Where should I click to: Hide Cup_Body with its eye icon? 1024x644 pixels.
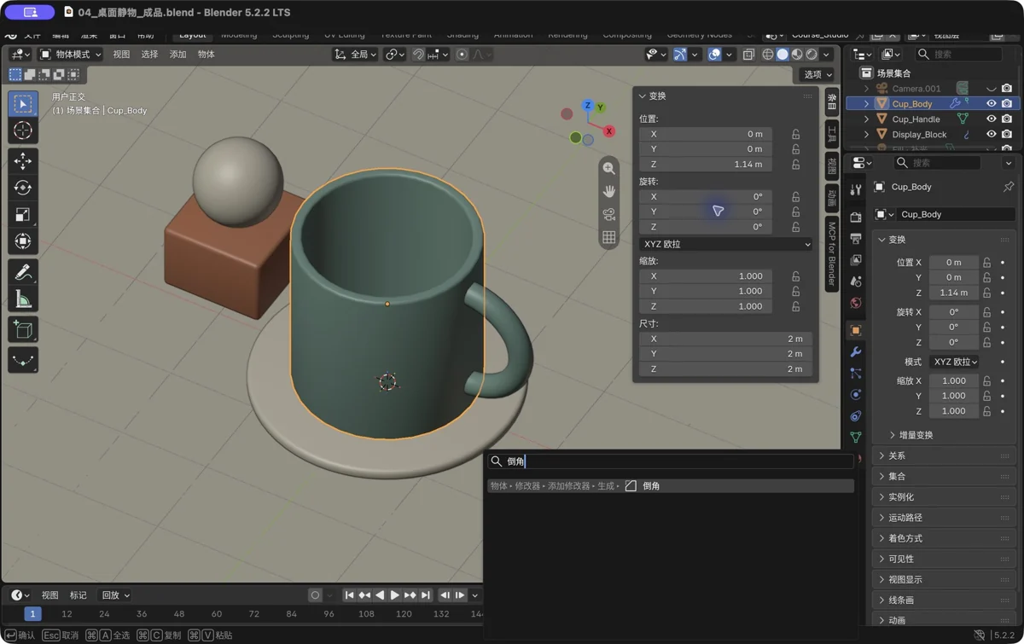coord(992,103)
